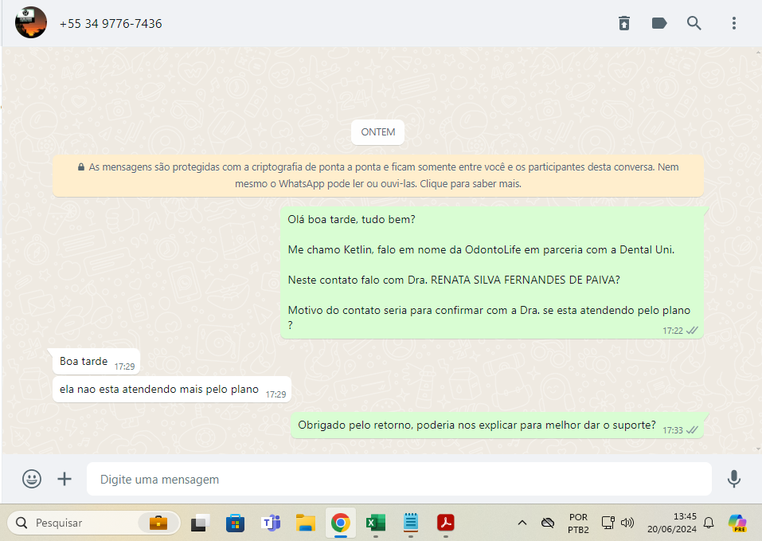Image resolution: width=762 pixels, height=541 pixels.
Task: Open clock showing 13:45 20/06/2024
Action: point(671,523)
